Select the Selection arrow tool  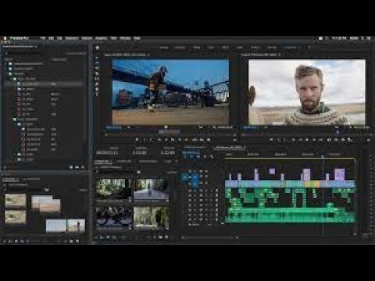[97, 58]
